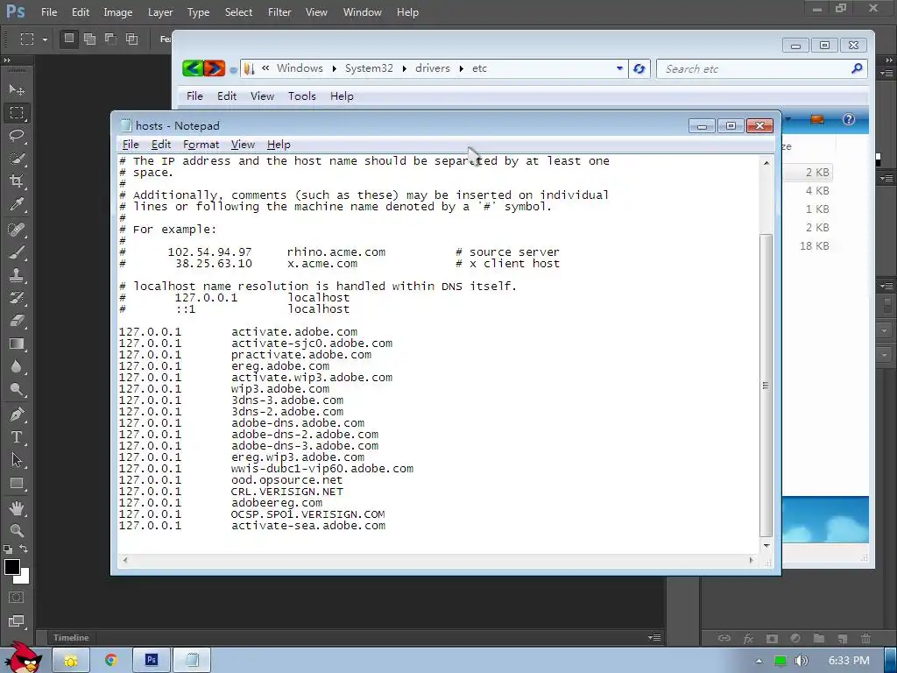Viewport: 897px width, 673px height.
Task: Select the Lasso tool
Action: point(17,136)
